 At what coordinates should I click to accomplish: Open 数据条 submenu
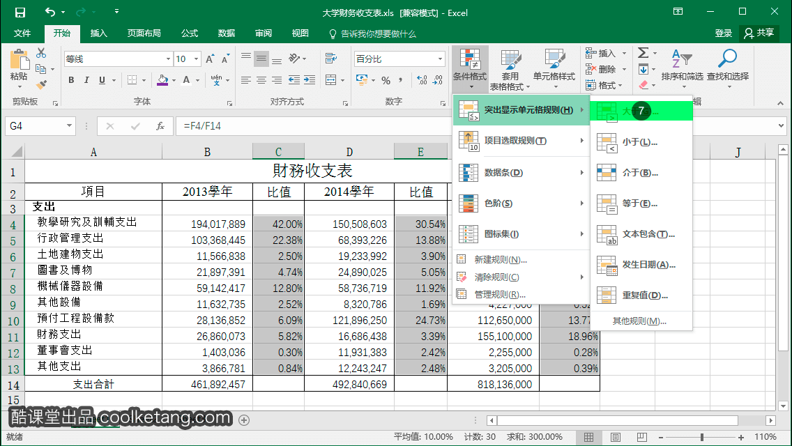tap(521, 173)
